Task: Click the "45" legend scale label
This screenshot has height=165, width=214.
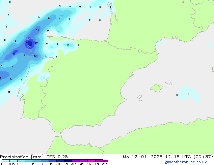Action: (97, 164)
